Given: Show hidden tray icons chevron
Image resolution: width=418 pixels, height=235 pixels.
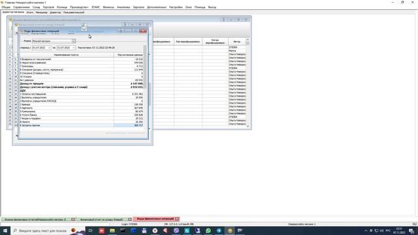Looking at the screenshot, I should [x=366, y=230].
